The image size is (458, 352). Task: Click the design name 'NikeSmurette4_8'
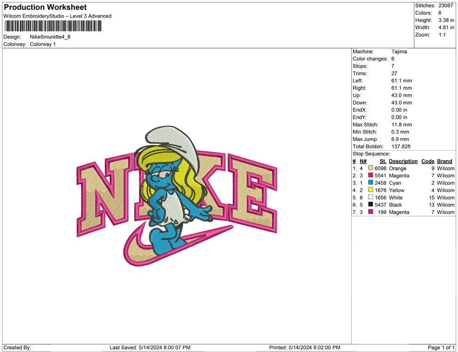(x=50, y=37)
